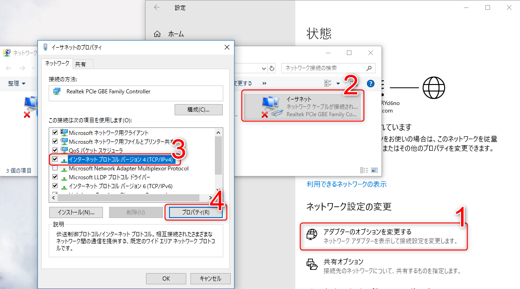Open 利用できるネットワークの表示 link
The image size is (520, 289).
(346, 184)
